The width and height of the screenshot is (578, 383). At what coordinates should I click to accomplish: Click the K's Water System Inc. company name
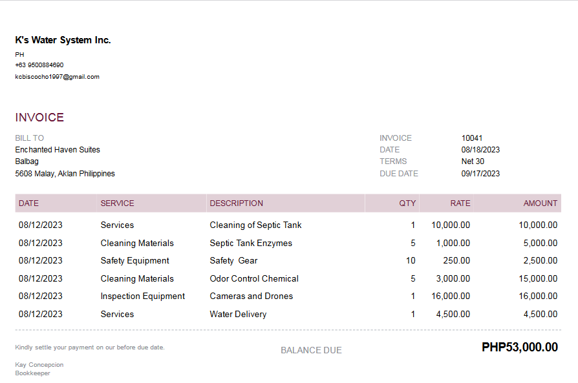[x=63, y=40]
